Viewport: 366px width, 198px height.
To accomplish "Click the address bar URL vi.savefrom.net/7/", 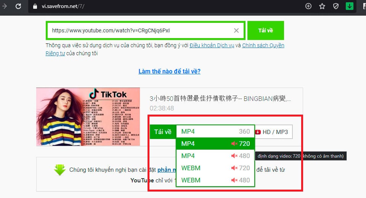I will pyautogui.click(x=63, y=6).
